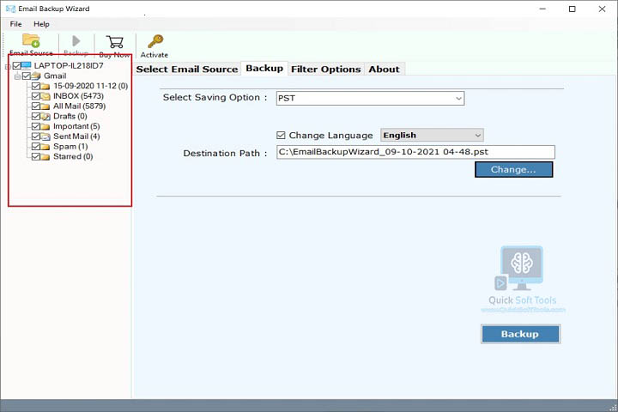The height and width of the screenshot is (412, 618).
Task: Minimize the Email Backup Wizard window
Action: point(542,9)
